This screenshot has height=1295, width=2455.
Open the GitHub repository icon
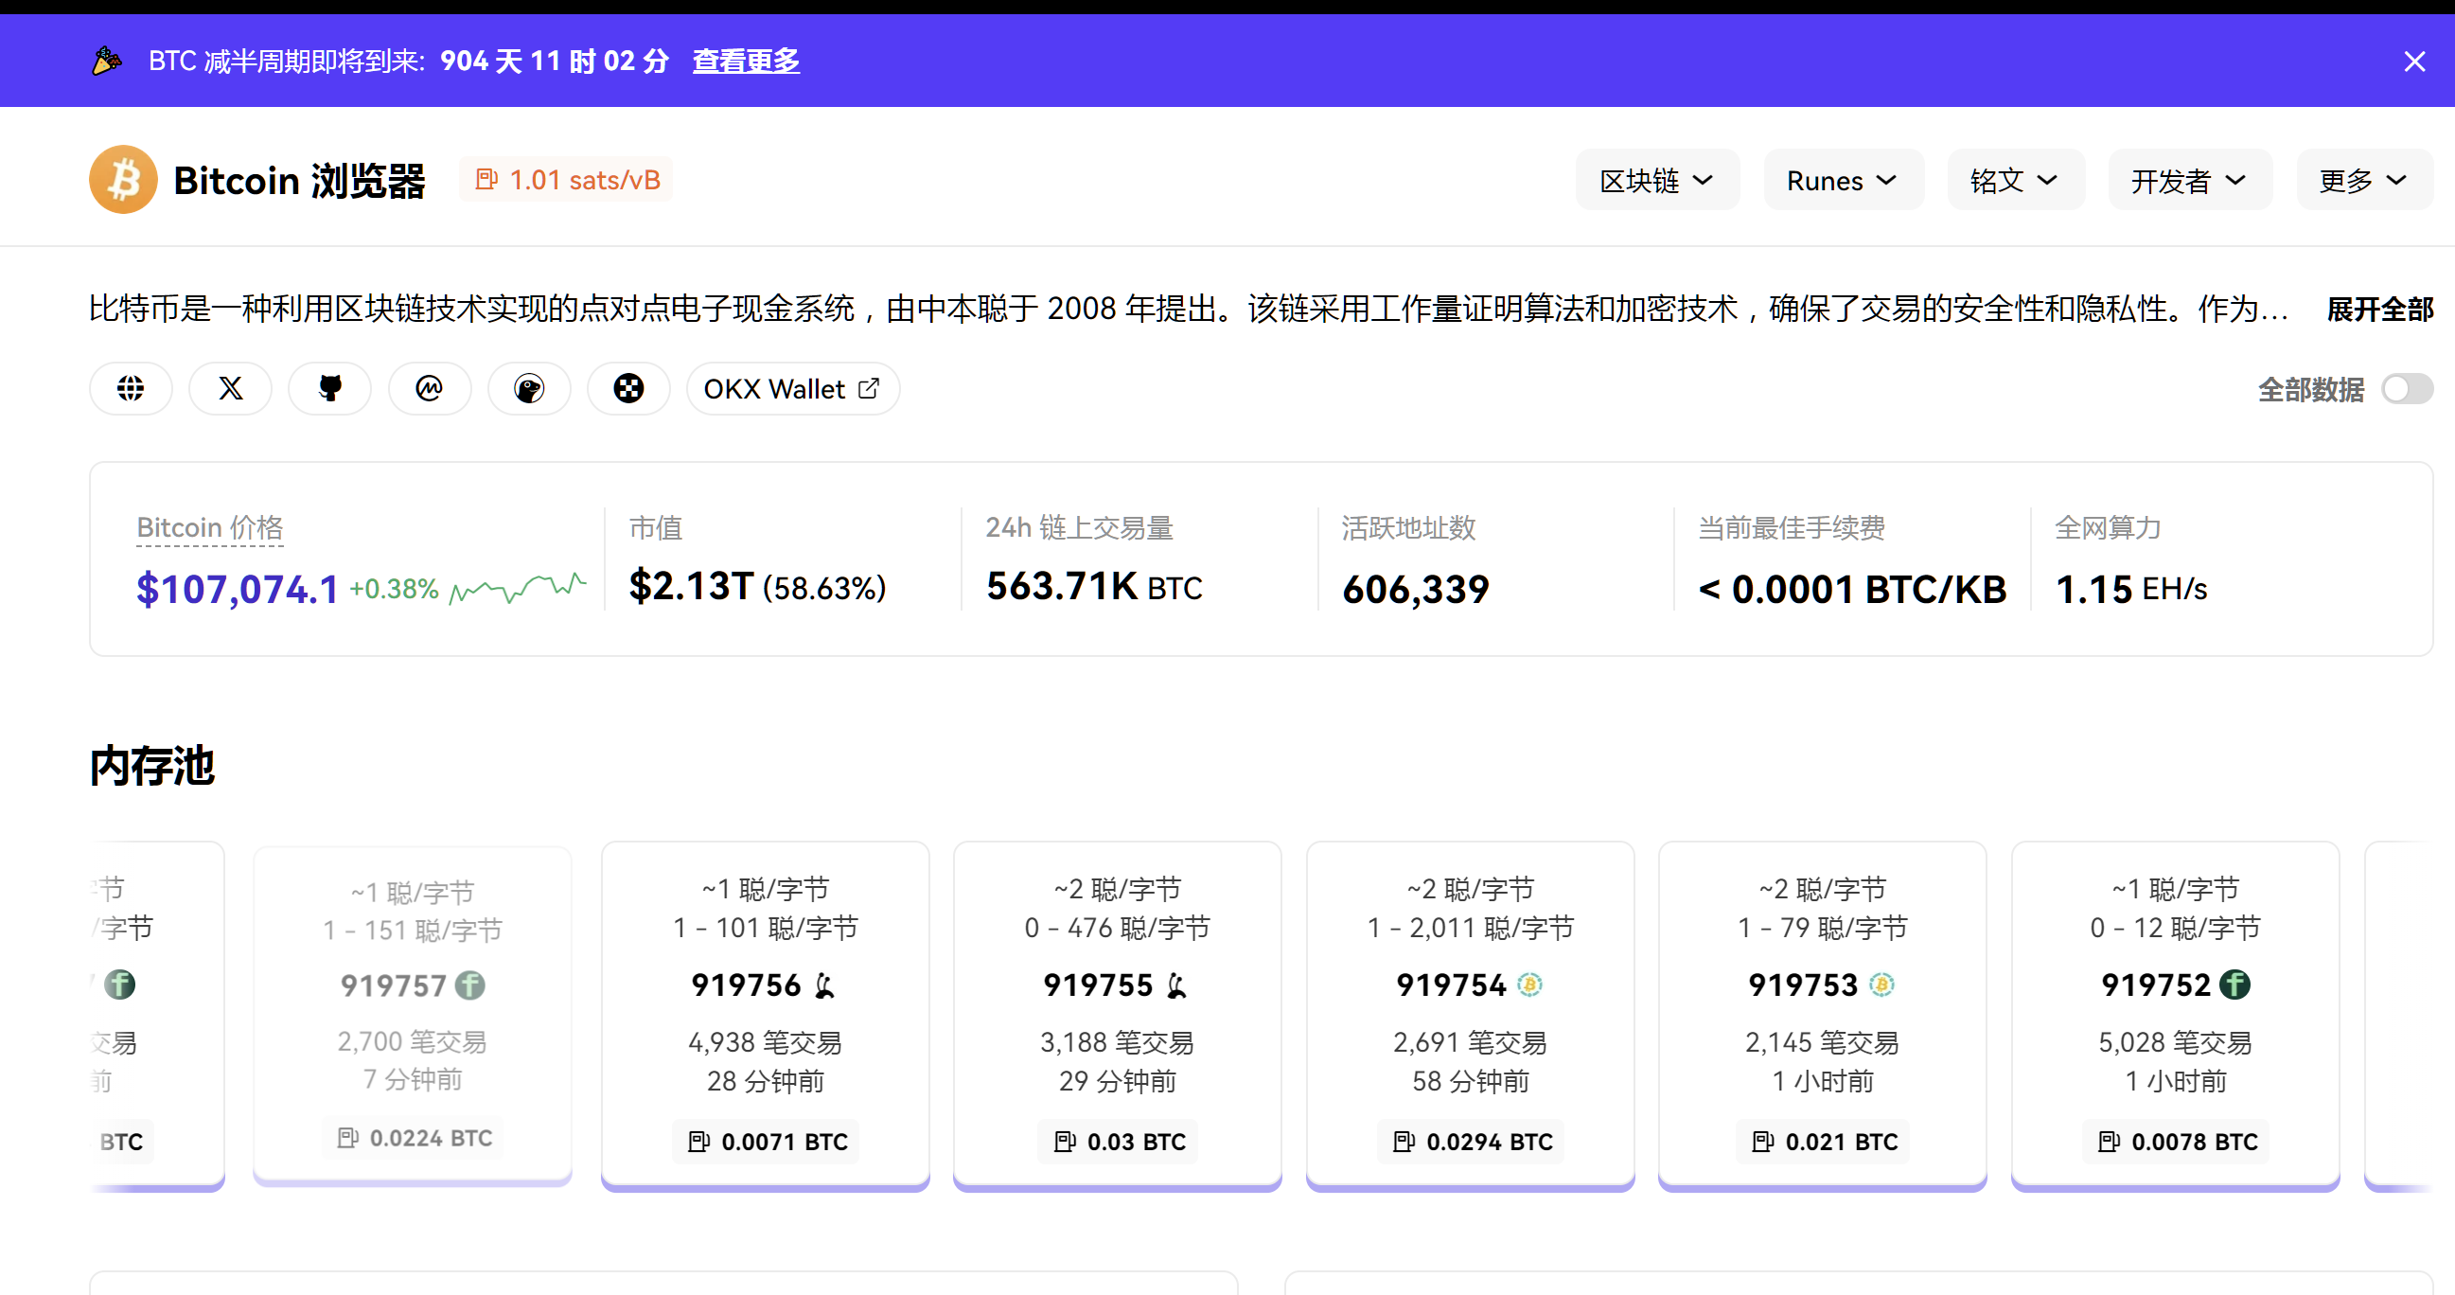point(329,389)
